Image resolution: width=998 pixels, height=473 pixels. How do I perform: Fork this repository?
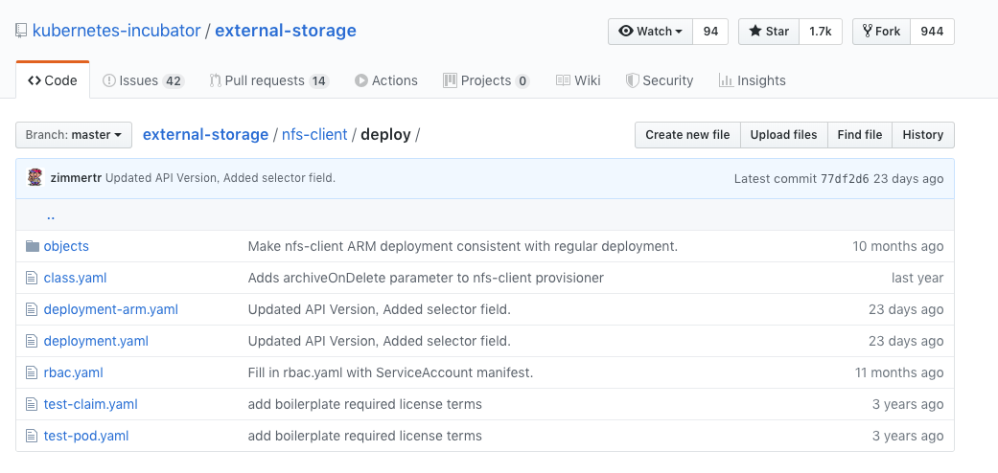881,32
